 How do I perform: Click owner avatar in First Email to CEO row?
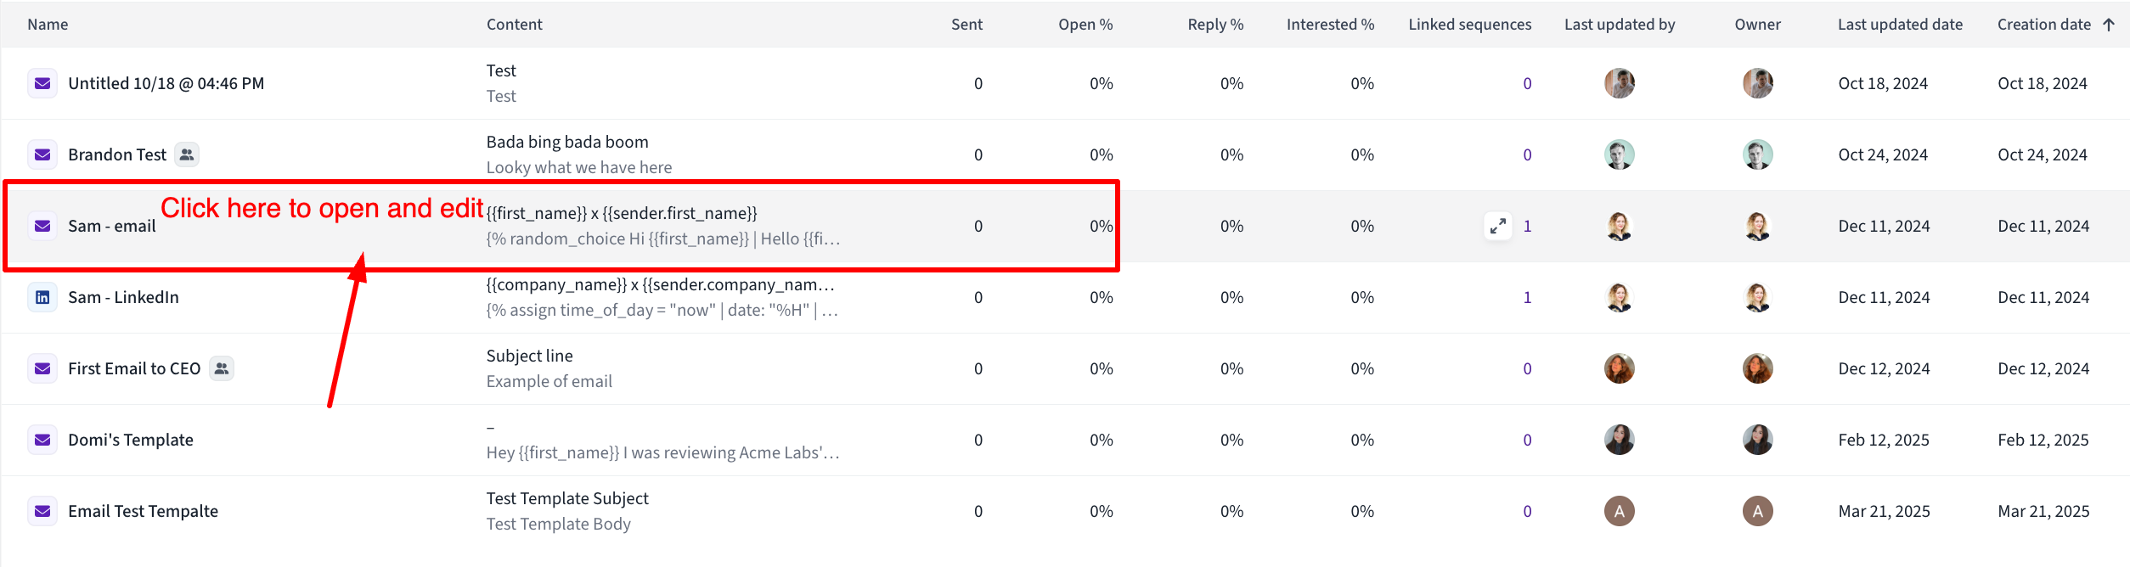click(1758, 368)
